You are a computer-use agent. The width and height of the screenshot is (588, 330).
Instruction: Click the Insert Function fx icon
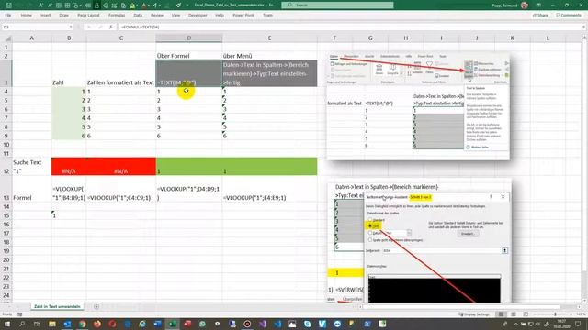(x=111, y=27)
